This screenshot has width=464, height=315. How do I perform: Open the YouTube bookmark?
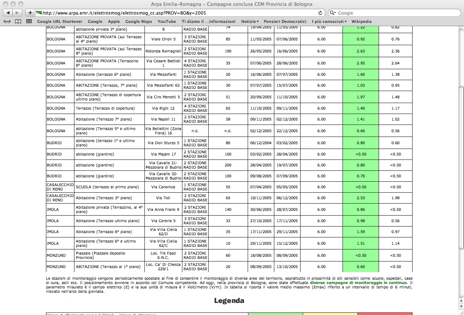click(167, 21)
